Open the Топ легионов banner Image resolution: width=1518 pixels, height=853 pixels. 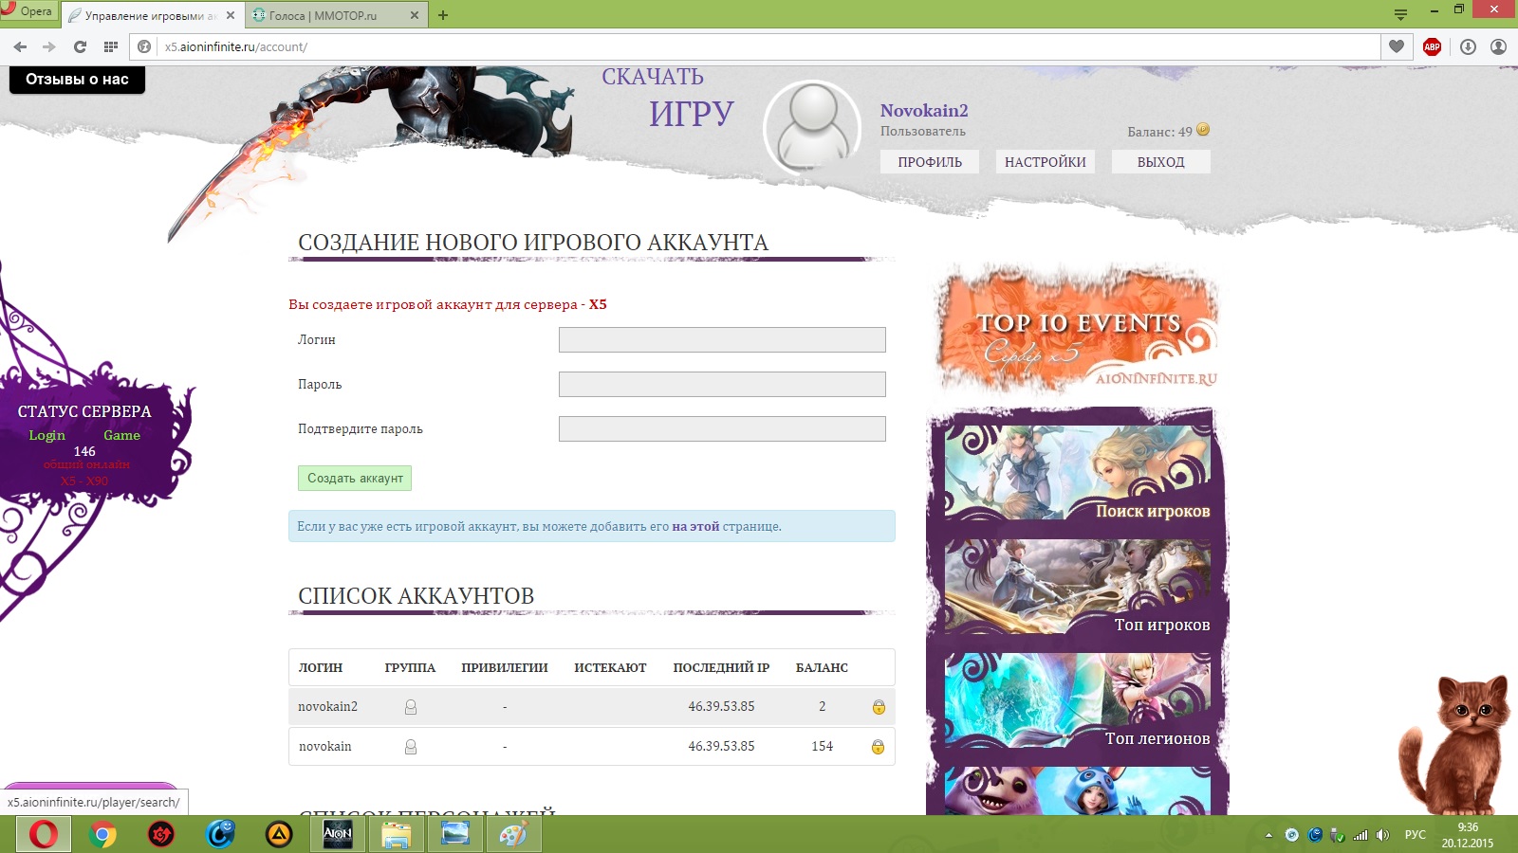[x=1078, y=700]
